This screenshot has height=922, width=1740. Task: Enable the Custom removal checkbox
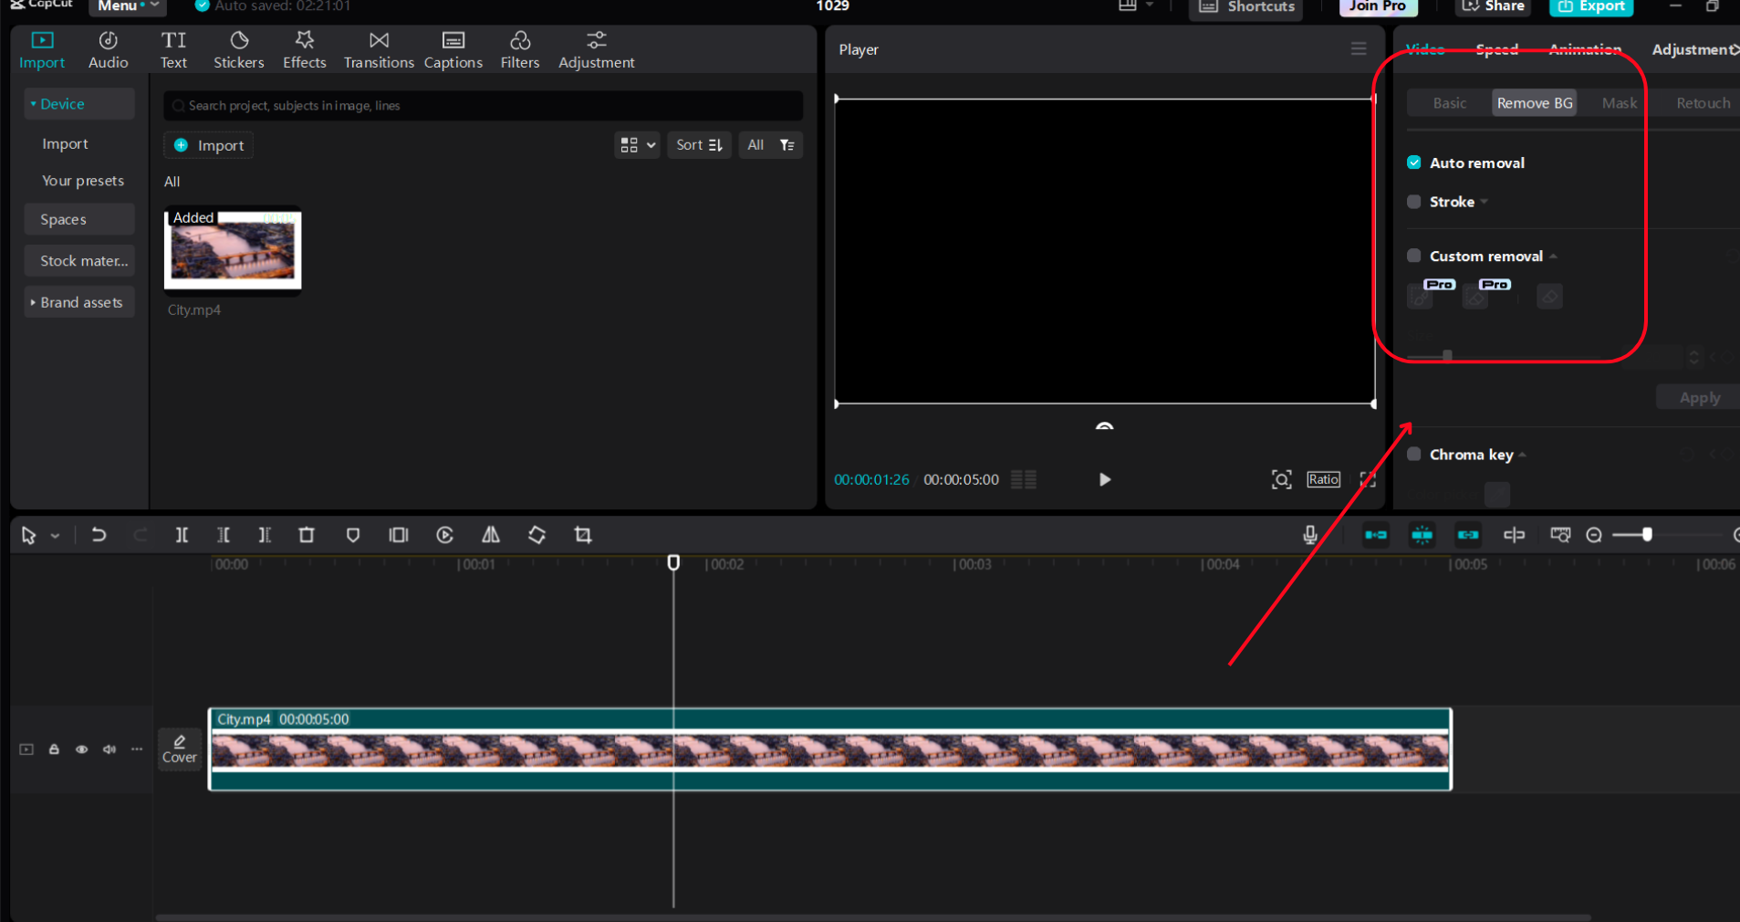click(x=1414, y=256)
